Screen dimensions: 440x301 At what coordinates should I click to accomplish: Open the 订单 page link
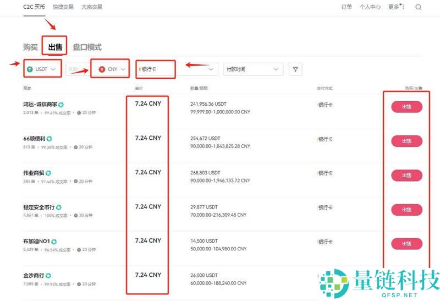click(346, 7)
